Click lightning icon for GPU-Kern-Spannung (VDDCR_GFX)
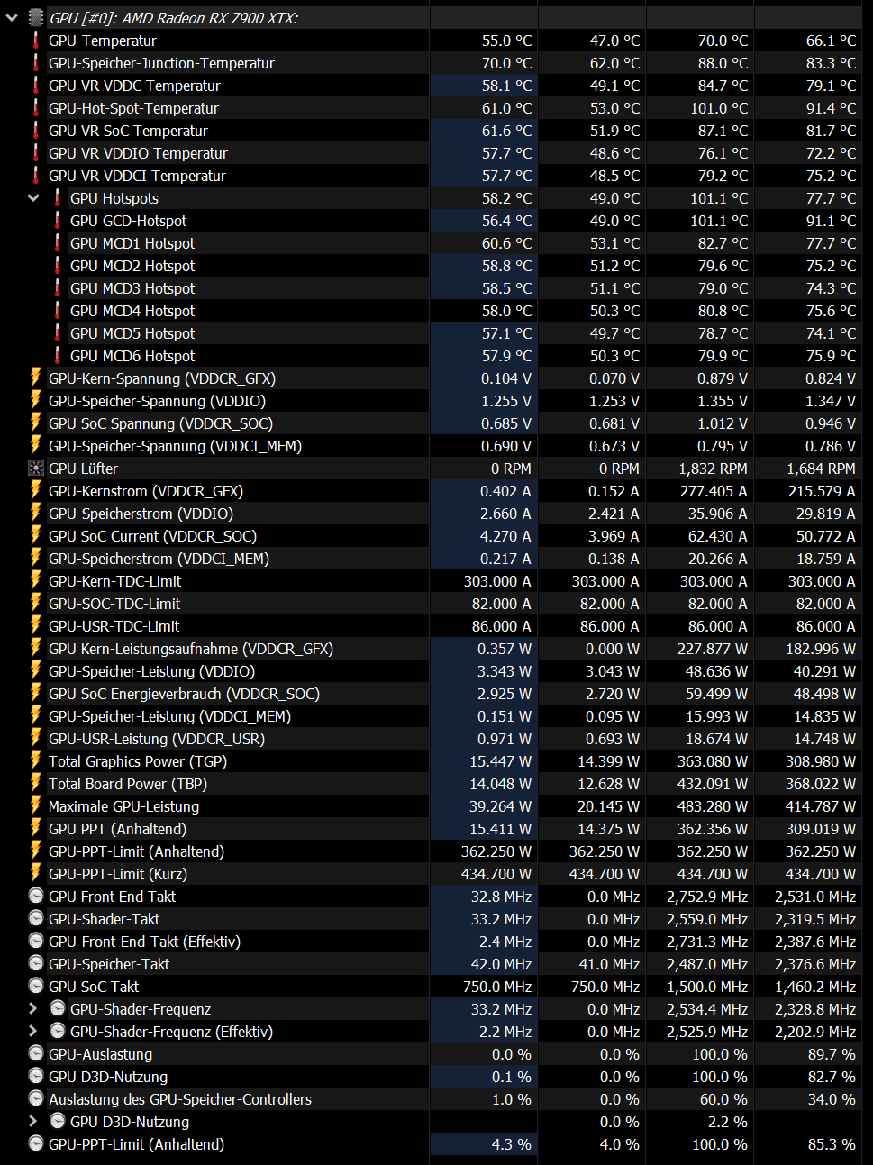The image size is (873, 1165). click(x=36, y=378)
